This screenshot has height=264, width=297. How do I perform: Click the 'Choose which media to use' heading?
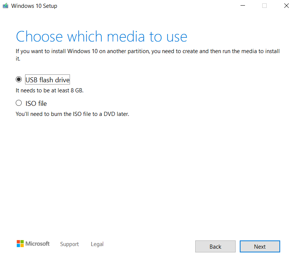point(101,36)
